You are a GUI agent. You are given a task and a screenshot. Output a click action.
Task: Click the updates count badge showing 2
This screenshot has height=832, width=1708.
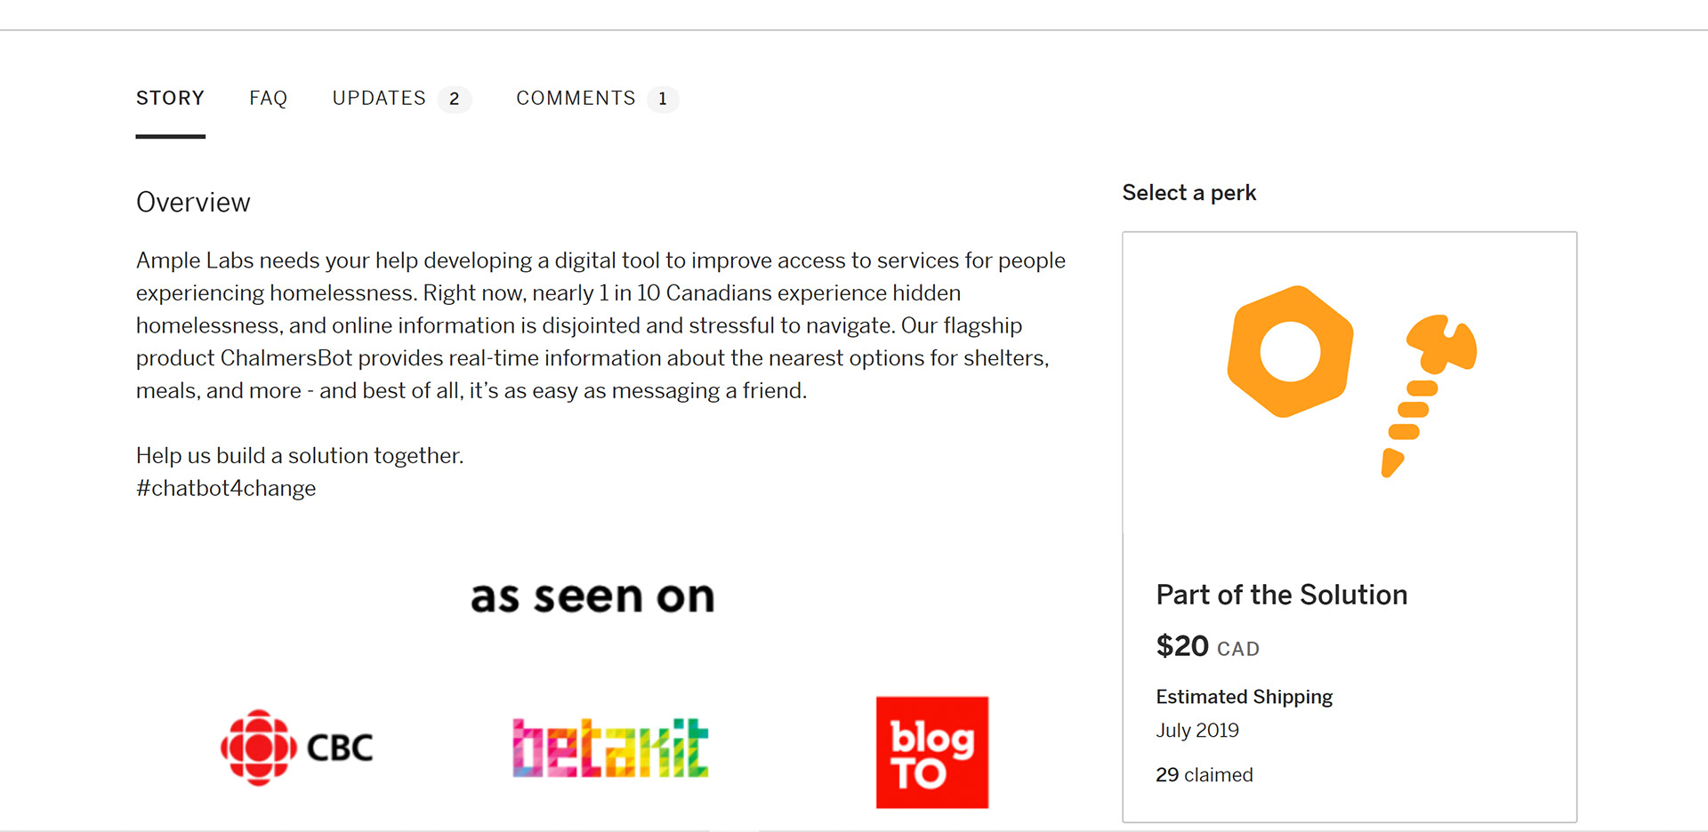(x=455, y=99)
